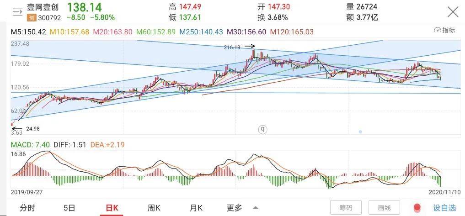Switch to 周K weekly chart
465x216 pixels.
point(154,208)
